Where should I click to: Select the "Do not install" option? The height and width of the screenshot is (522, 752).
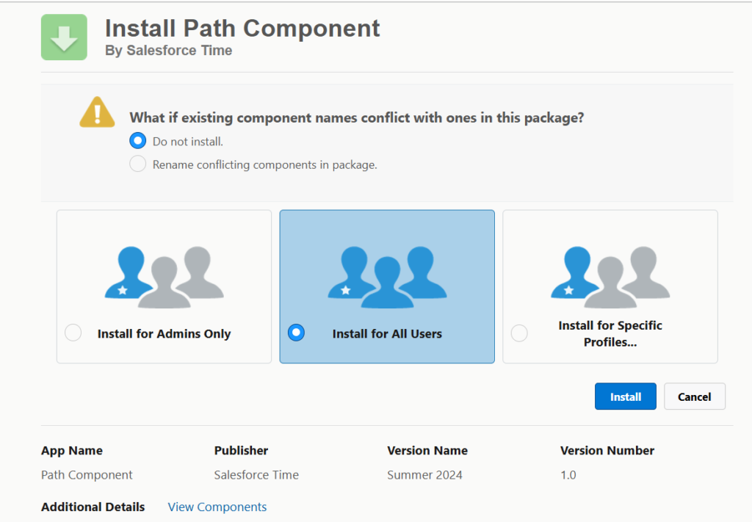pos(137,140)
